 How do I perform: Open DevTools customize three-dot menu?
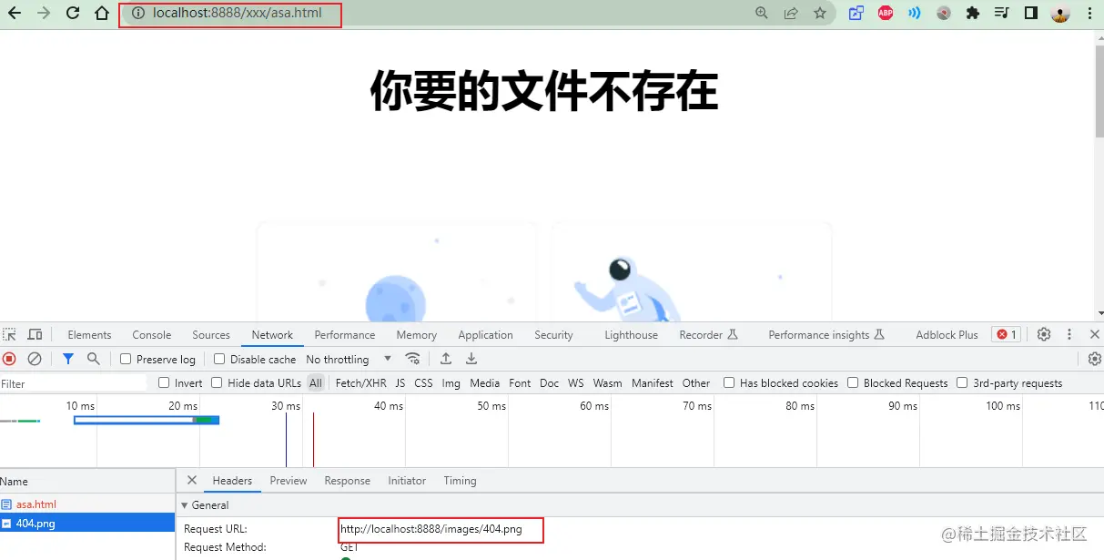point(1069,334)
